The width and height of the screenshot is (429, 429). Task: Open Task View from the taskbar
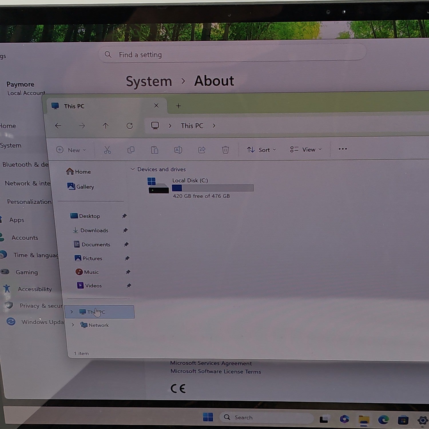pyautogui.click(x=324, y=419)
